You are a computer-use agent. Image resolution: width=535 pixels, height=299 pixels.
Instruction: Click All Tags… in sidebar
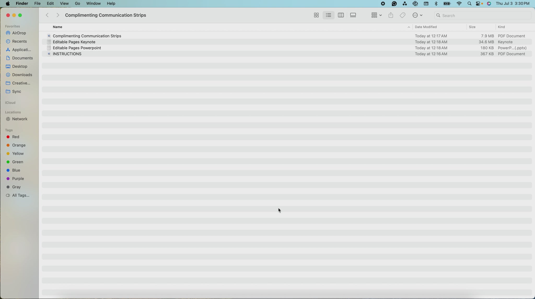[x=21, y=195]
